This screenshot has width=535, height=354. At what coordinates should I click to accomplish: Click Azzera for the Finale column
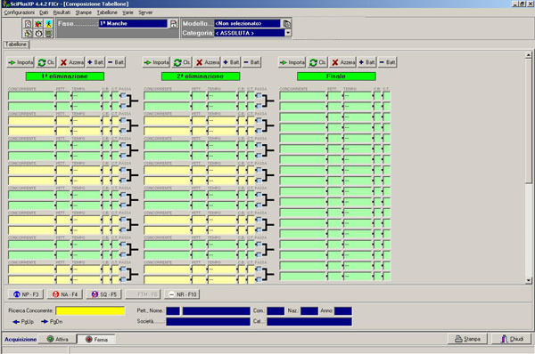click(343, 62)
